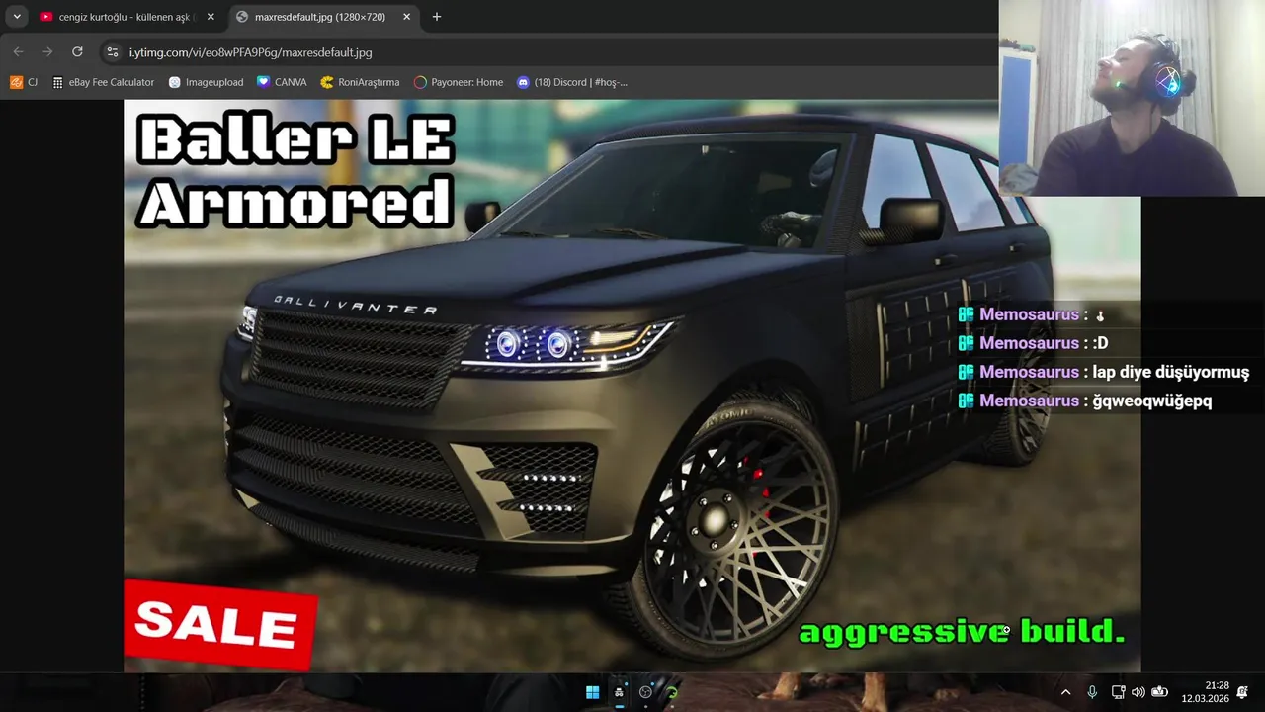Click the microphone tray icon
The height and width of the screenshot is (712, 1265).
[x=1092, y=692]
